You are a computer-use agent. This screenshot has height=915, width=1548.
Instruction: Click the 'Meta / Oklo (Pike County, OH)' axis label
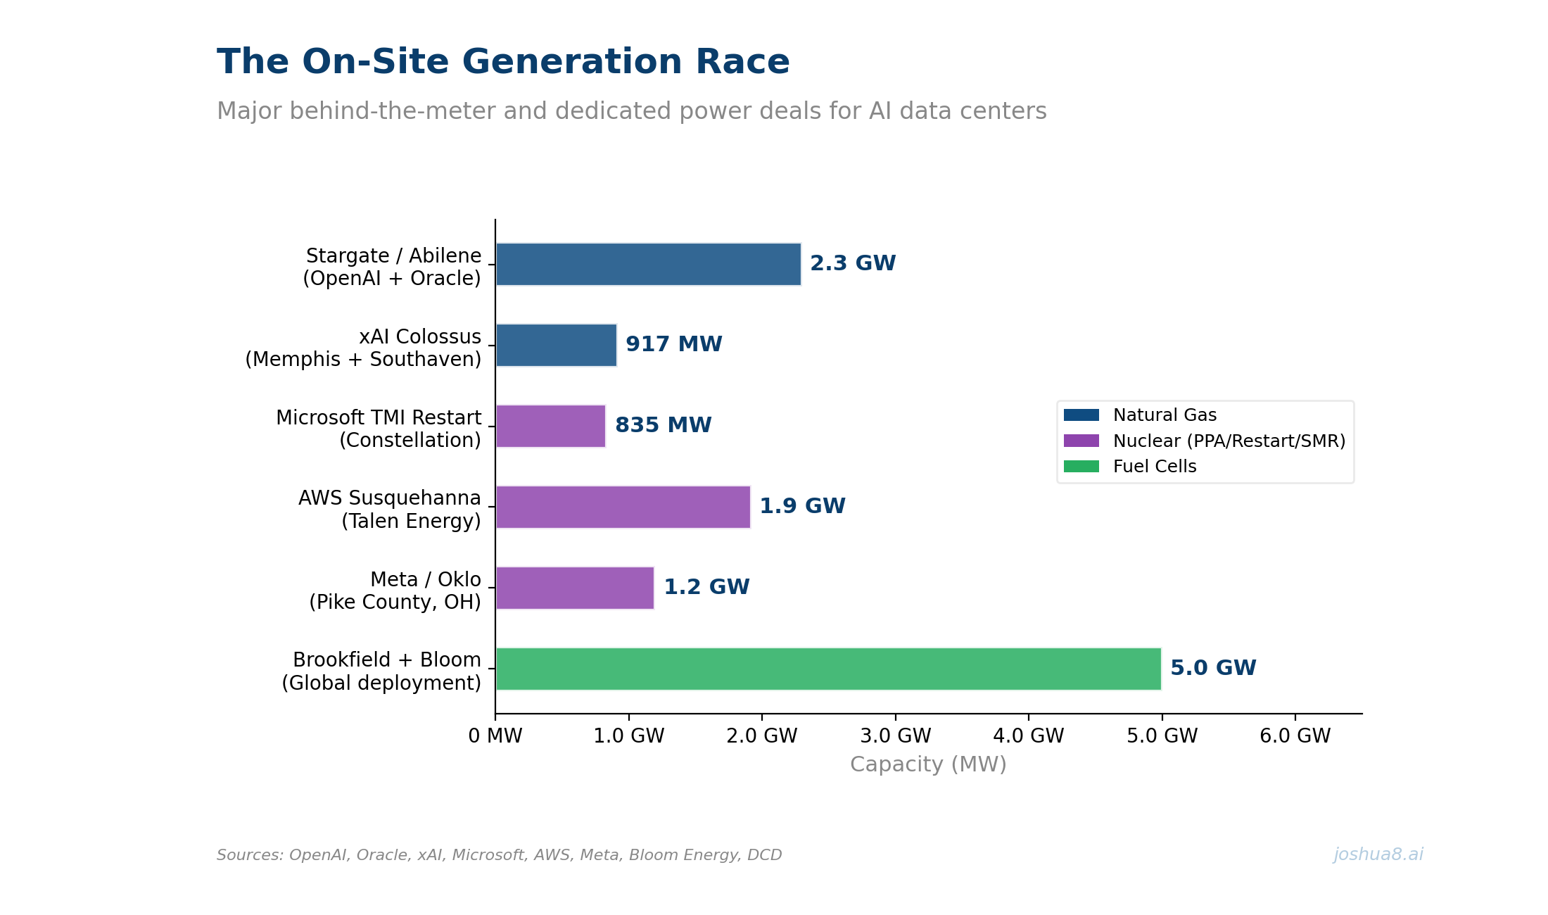pos(395,591)
